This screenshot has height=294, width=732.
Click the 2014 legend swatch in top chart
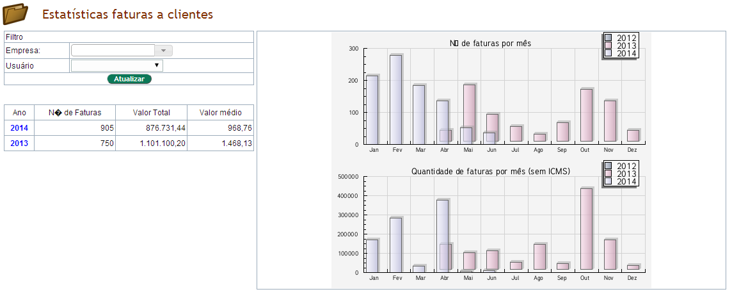[x=609, y=53]
